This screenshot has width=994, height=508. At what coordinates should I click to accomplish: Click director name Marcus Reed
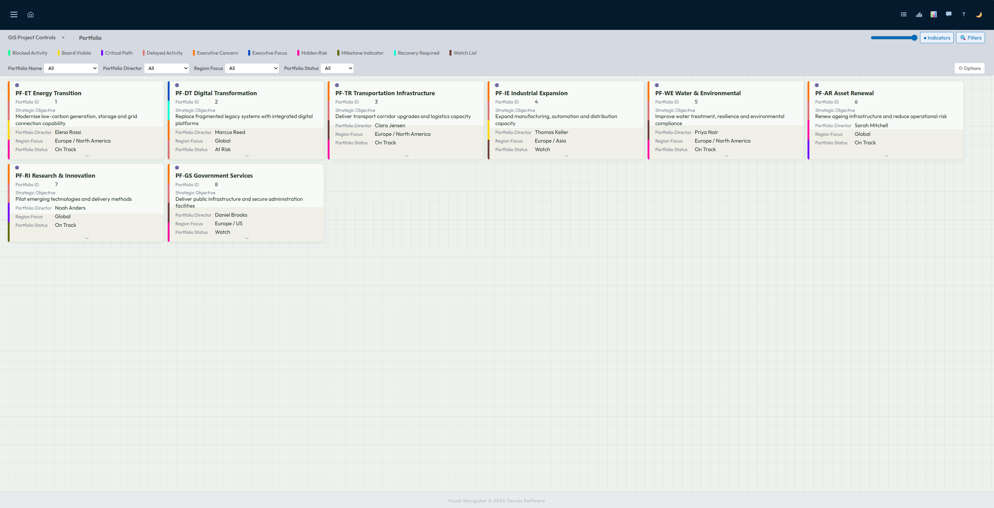click(230, 132)
